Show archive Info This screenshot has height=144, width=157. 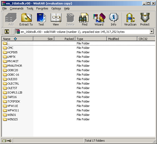[113, 19]
